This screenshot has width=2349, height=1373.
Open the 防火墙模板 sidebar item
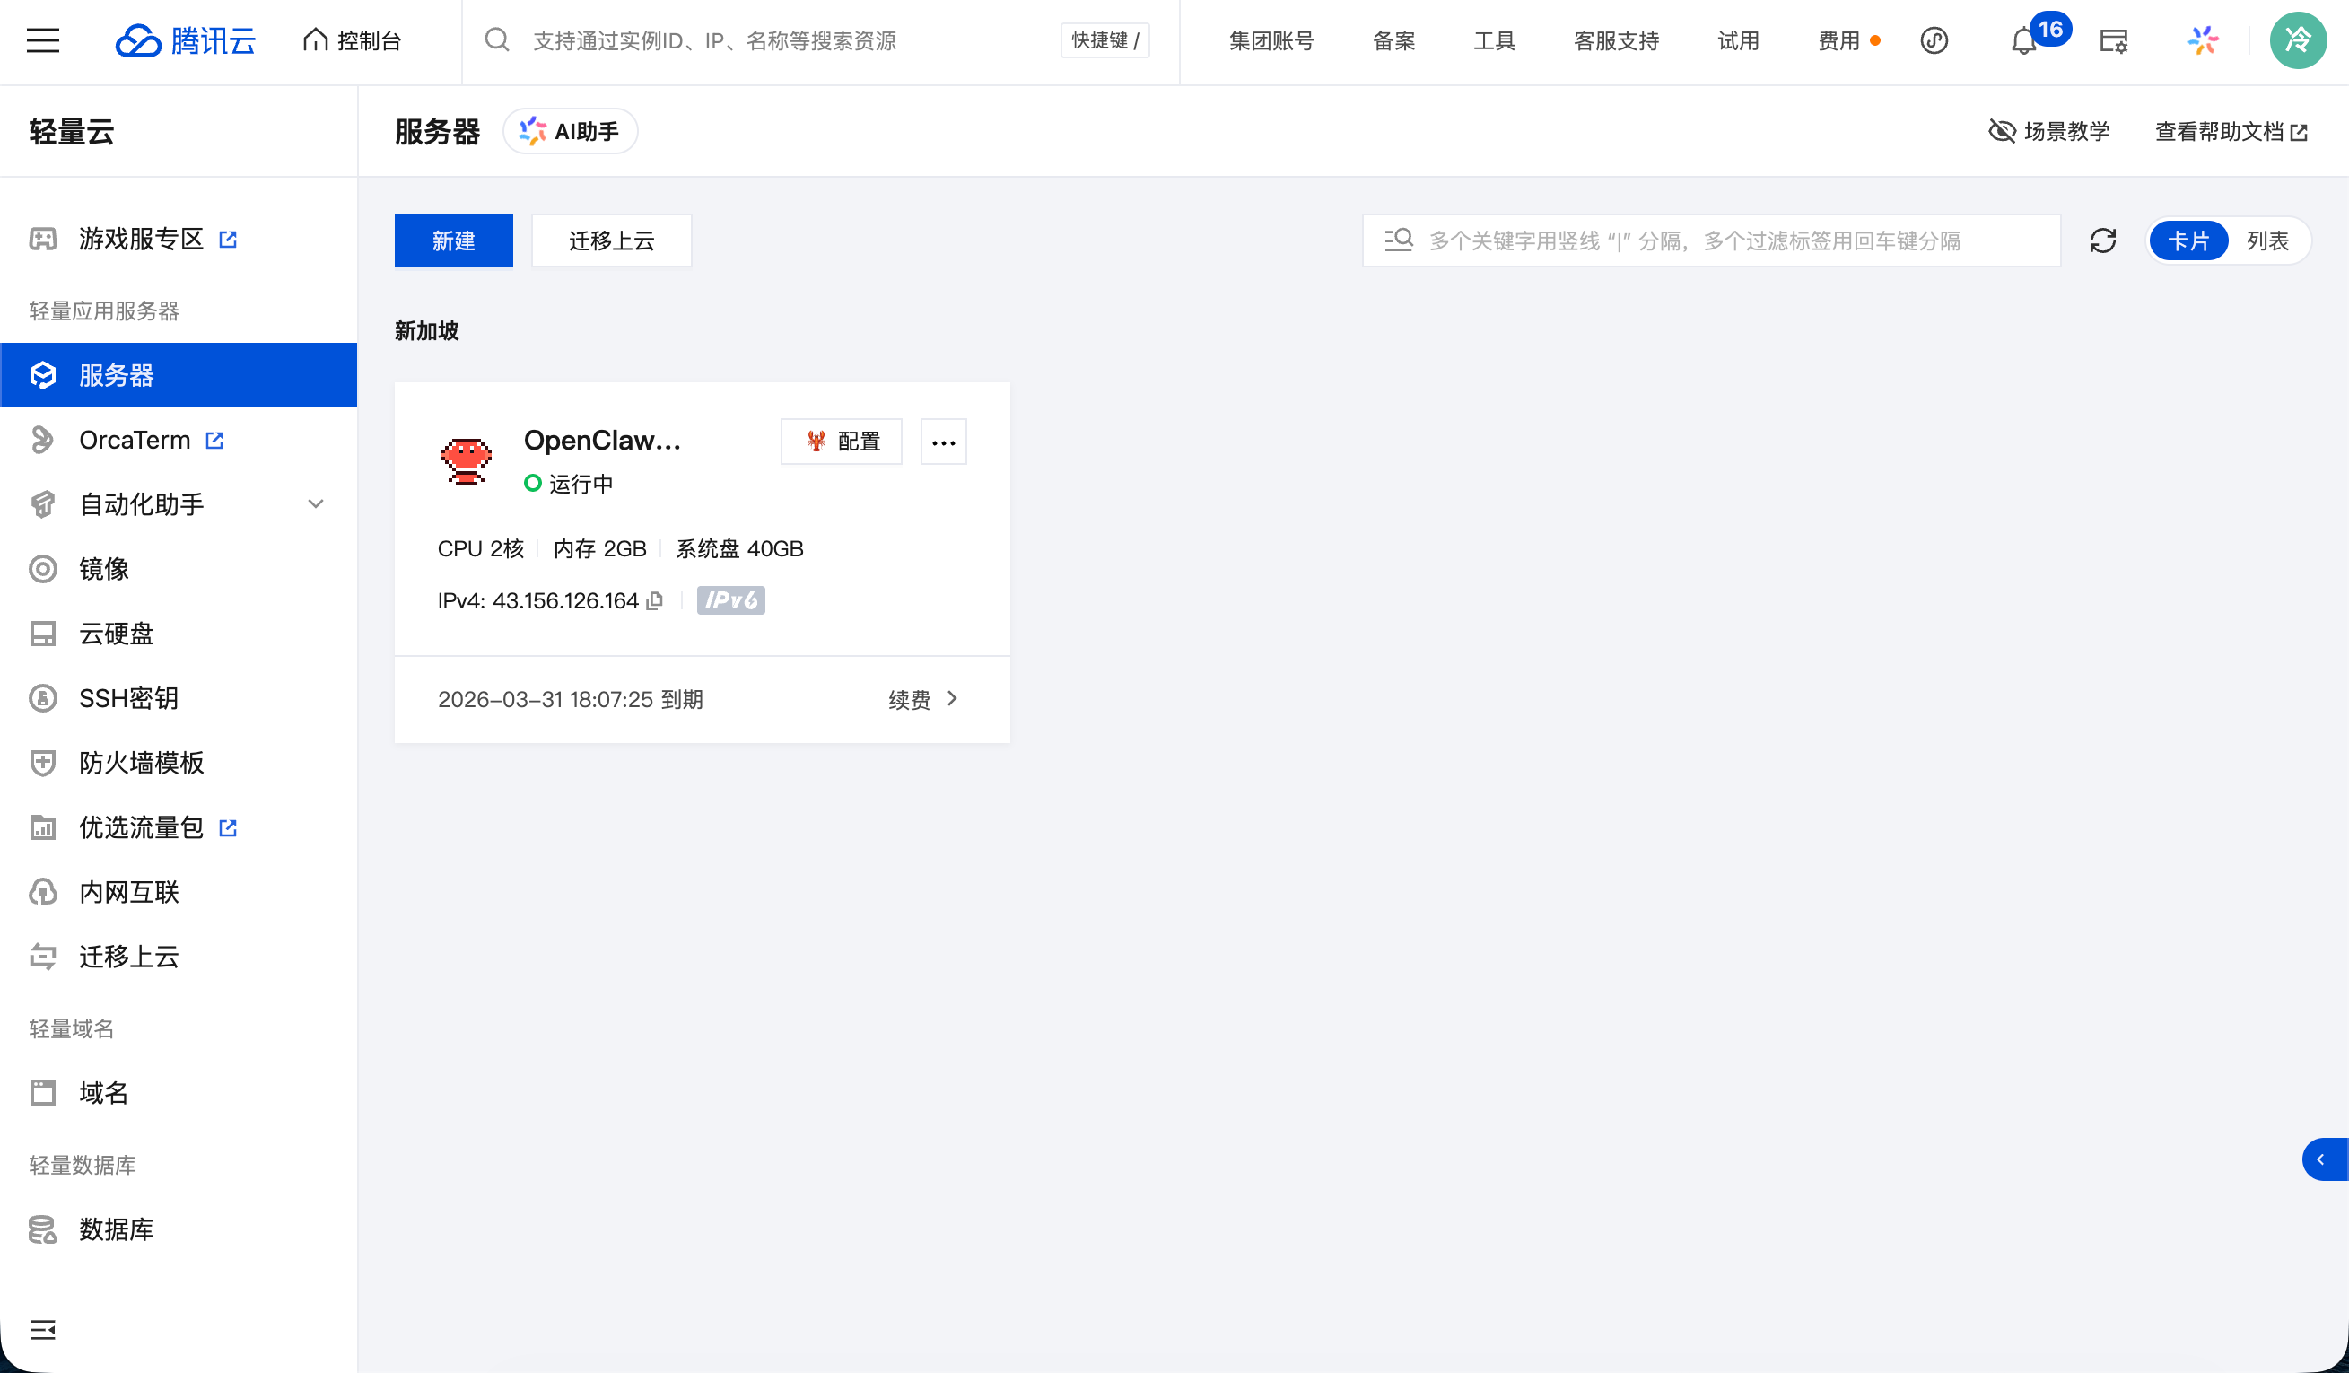[x=142, y=763]
